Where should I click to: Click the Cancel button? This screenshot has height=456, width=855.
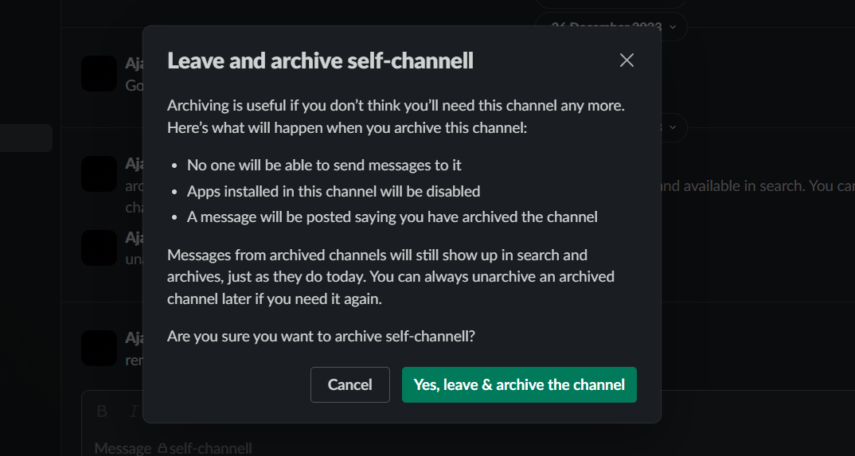pos(349,384)
